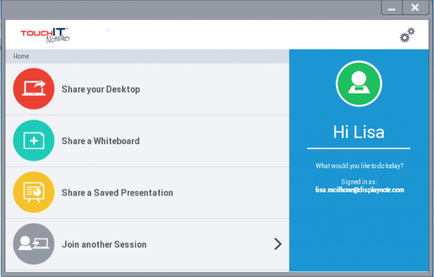Minimize the TouchIT Note window

coord(391,7)
